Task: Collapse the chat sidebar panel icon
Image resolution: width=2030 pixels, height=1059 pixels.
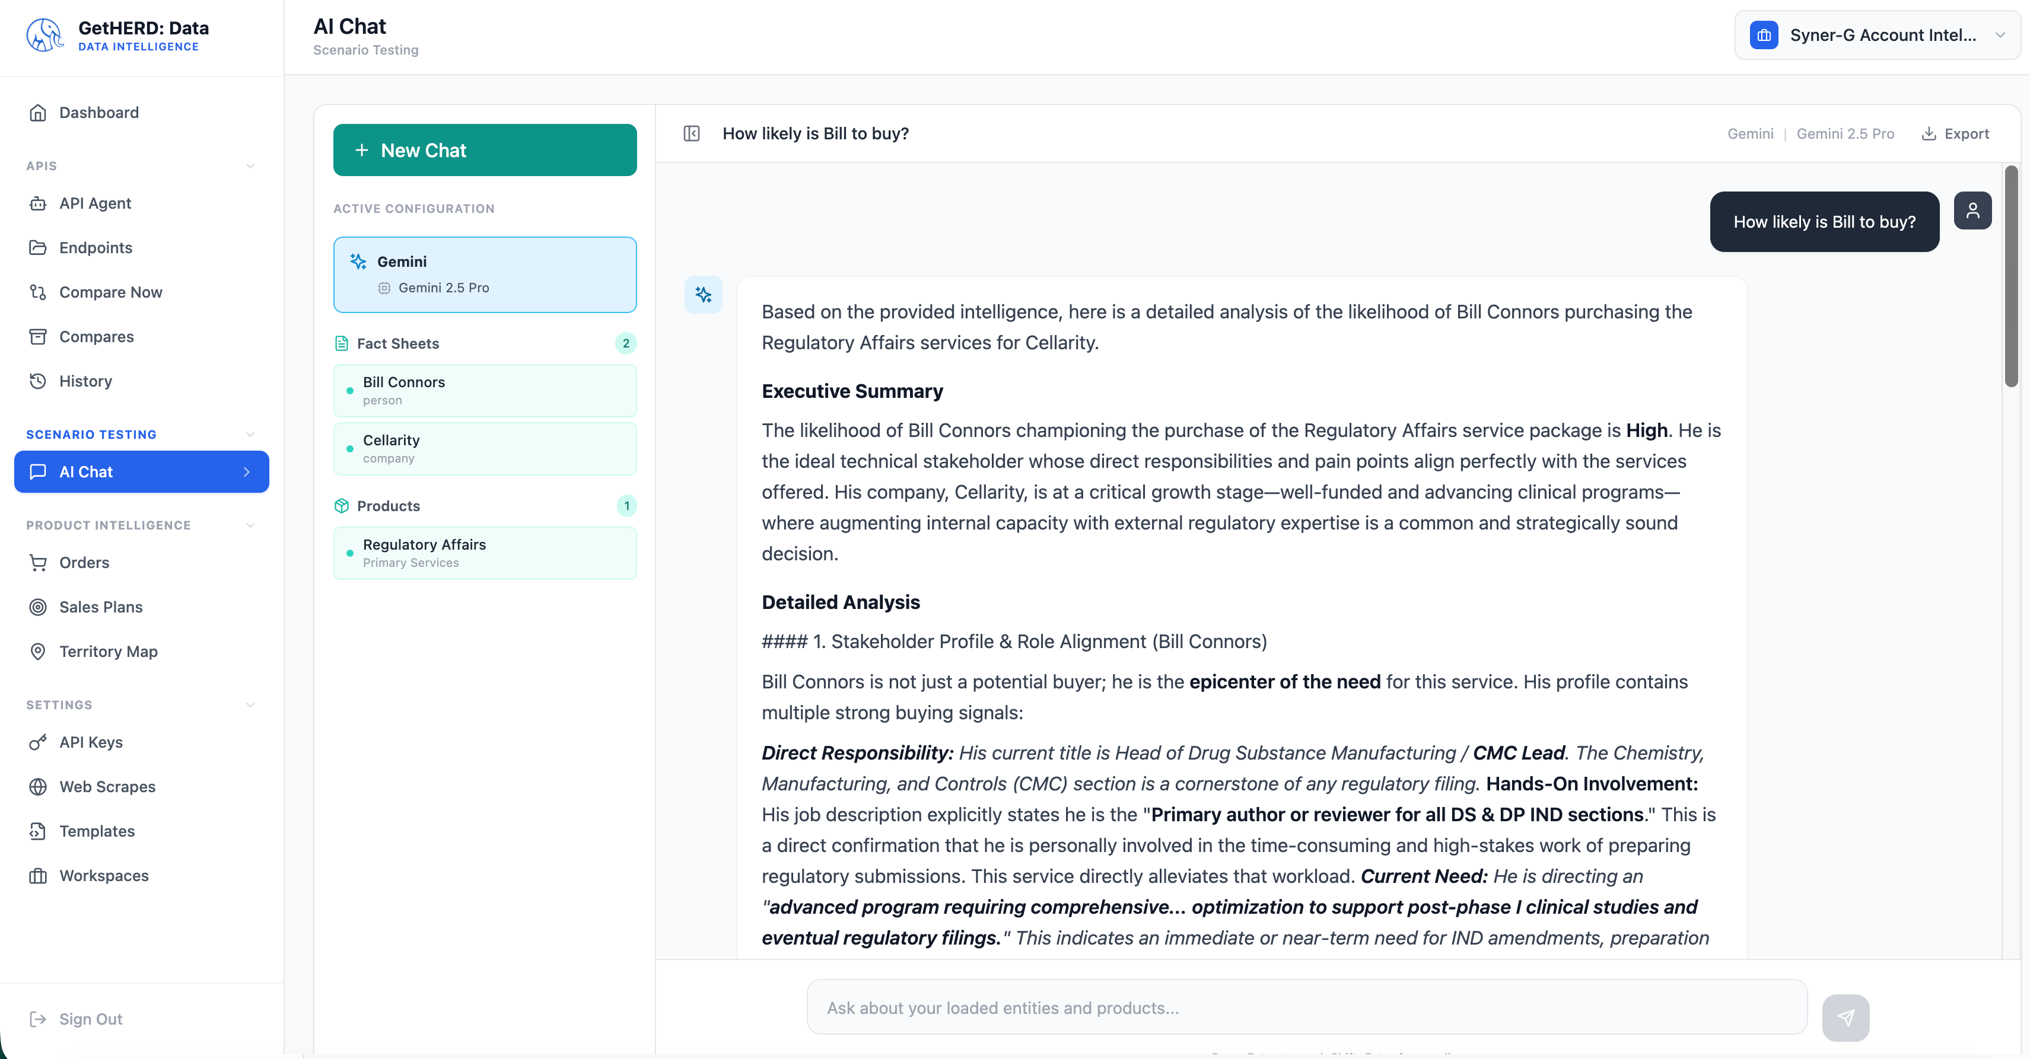Action: (691, 133)
